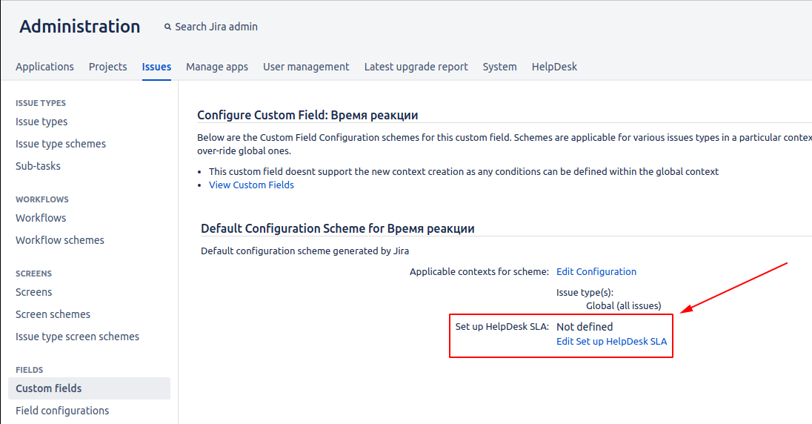Click 'Applicable contexts for scheme:' label
Viewport: 812px width, 424px height.
click(x=479, y=271)
